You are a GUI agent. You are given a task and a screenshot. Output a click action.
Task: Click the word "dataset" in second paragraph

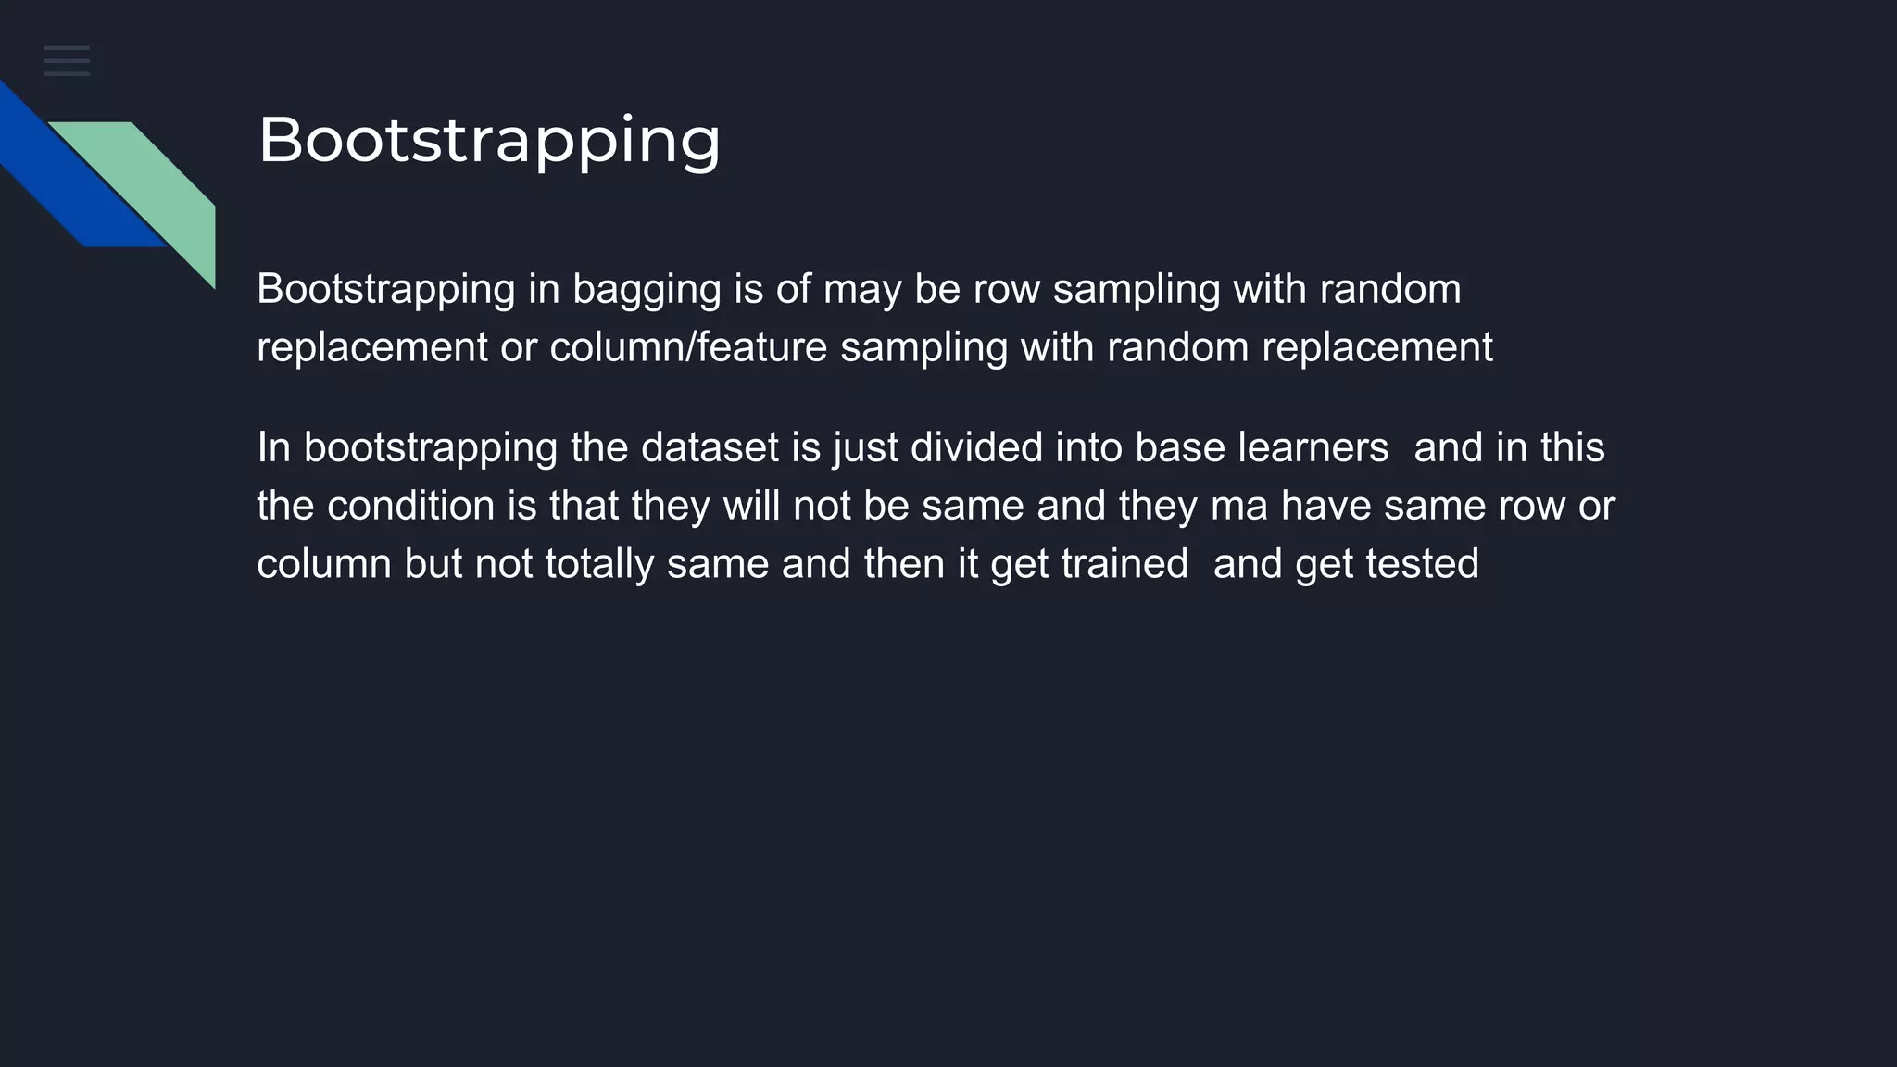coord(710,447)
